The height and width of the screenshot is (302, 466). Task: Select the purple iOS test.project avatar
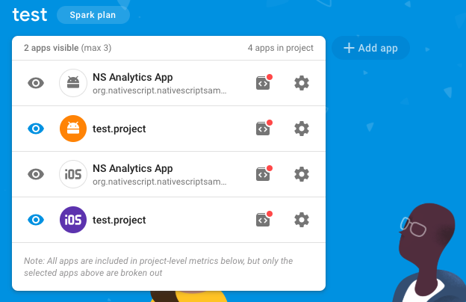[x=73, y=220]
